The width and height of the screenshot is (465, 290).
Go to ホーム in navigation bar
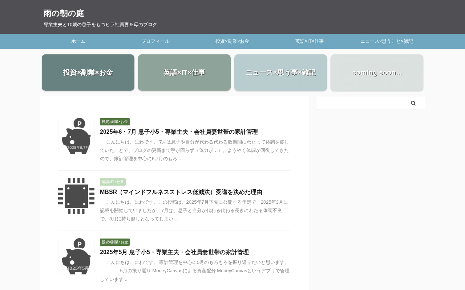click(78, 41)
